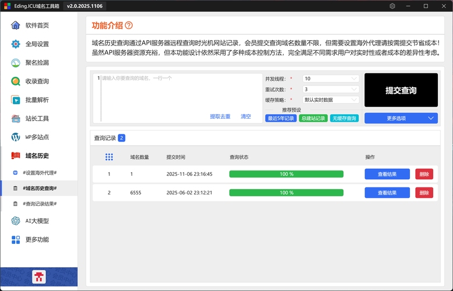Open 站长工具 menu item
Viewport: 453px width, 291px height.
point(39,119)
